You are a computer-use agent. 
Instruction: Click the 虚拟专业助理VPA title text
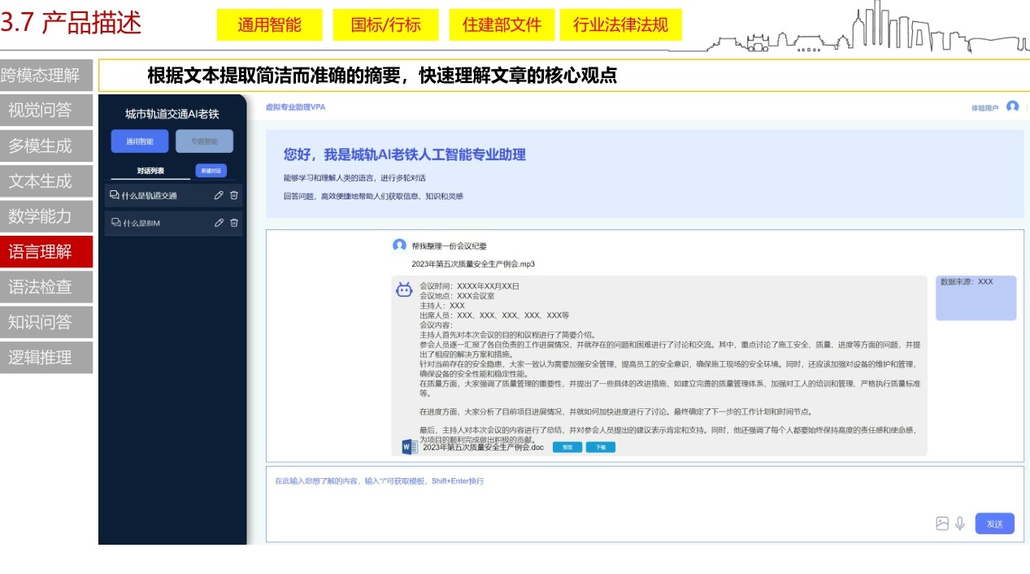coord(295,107)
